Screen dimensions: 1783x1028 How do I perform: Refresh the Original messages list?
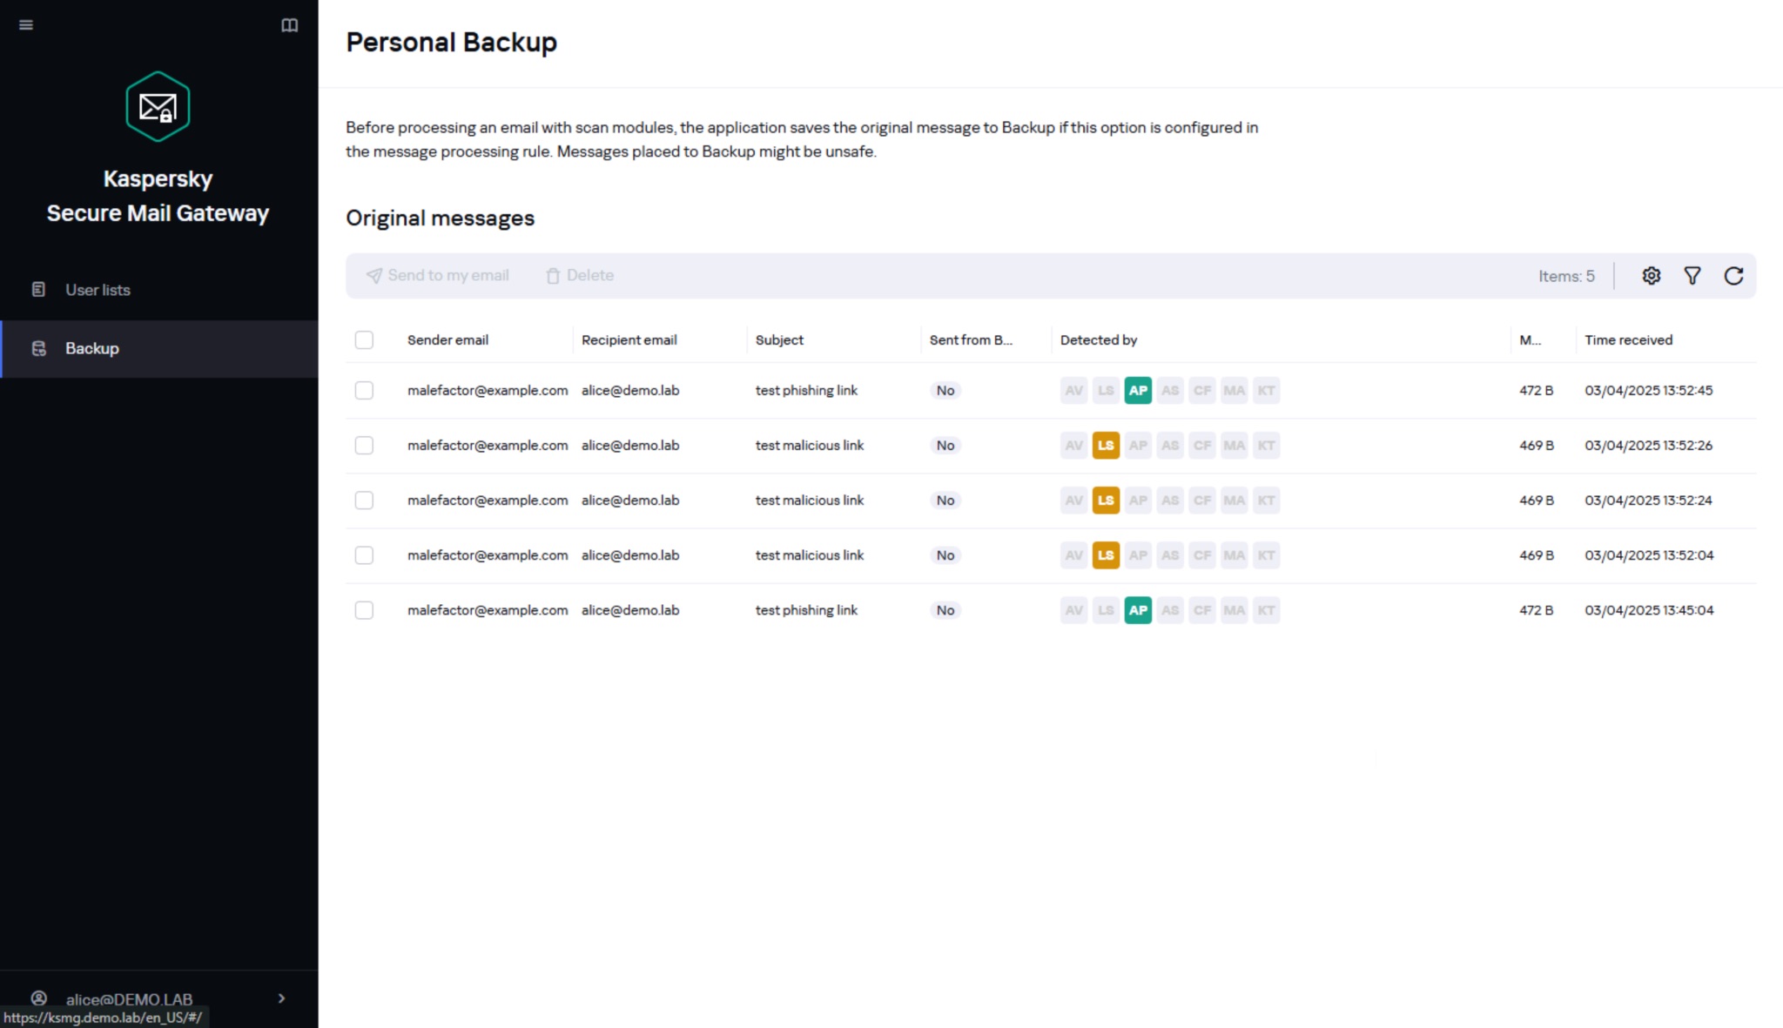click(x=1733, y=276)
